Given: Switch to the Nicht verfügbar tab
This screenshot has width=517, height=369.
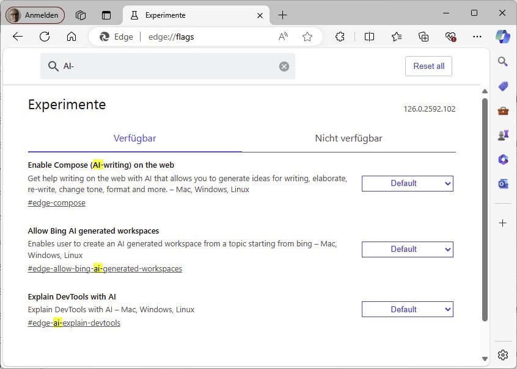Looking at the screenshot, I should tap(348, 138).
